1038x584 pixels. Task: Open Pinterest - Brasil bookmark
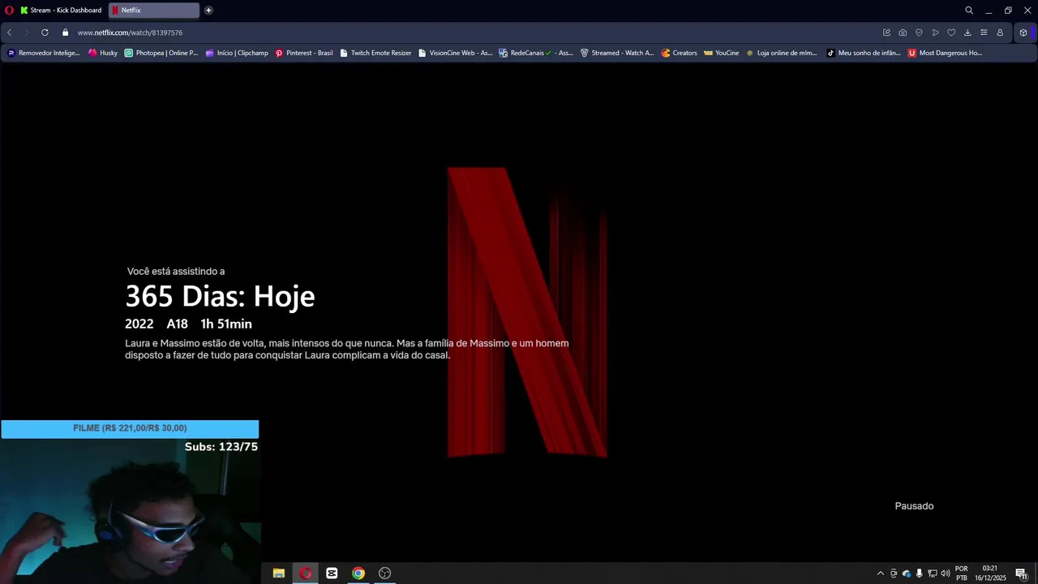[x=304, y=53]
